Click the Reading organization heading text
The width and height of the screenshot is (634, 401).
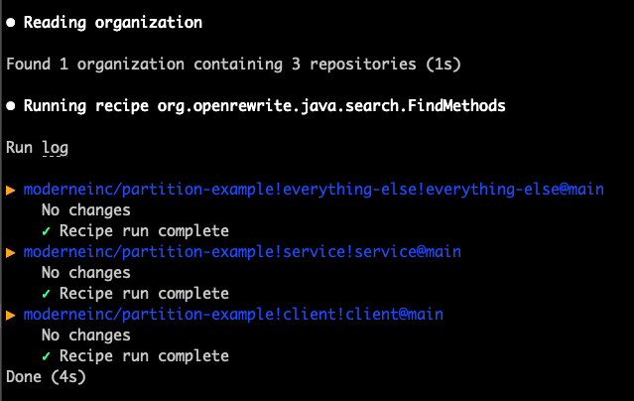113,23
